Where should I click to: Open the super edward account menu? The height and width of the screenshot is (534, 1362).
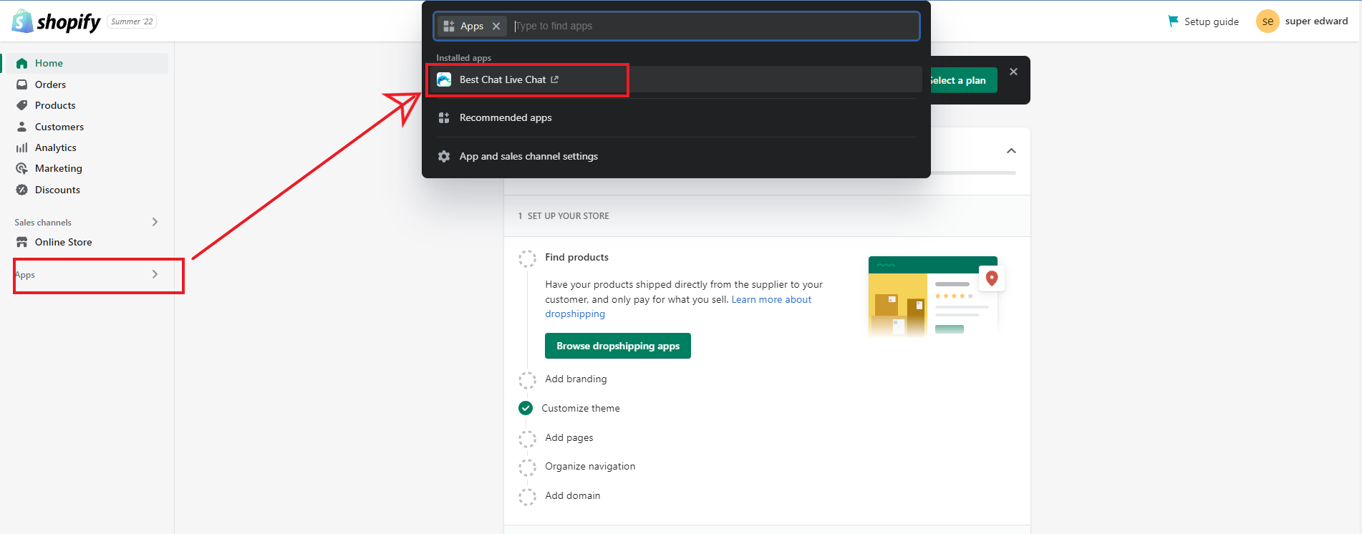click(1302, 21)
